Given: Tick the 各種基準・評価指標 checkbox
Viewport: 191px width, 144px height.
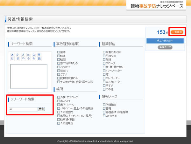Looking at the screenshot, I should [x=104, y=112].
